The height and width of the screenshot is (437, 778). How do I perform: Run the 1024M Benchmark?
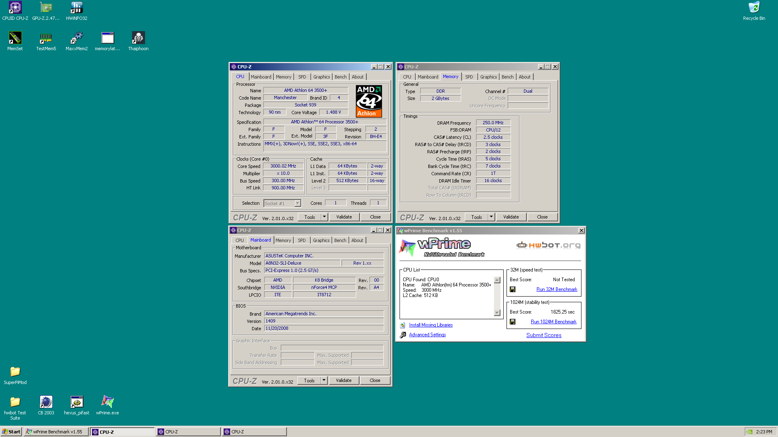(554, 322)
